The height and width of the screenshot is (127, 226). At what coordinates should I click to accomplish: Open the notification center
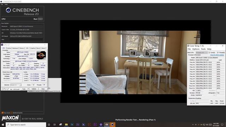pyautogui.click(x=222, y=125)
